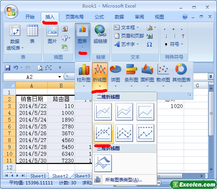Click cell with value 4560
The height and width of the screenshot is (189, 217).
(61, 140)
